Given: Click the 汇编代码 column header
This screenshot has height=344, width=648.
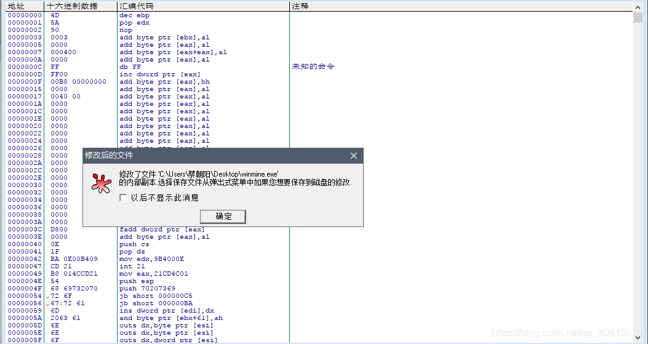Looking at the screenshot, I should point(203,6).
